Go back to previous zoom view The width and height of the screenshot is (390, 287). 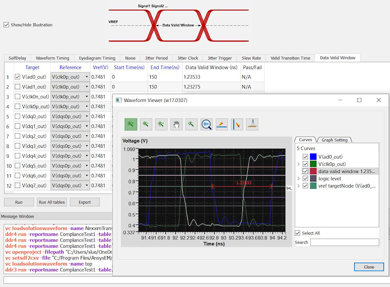coord(206,124)
